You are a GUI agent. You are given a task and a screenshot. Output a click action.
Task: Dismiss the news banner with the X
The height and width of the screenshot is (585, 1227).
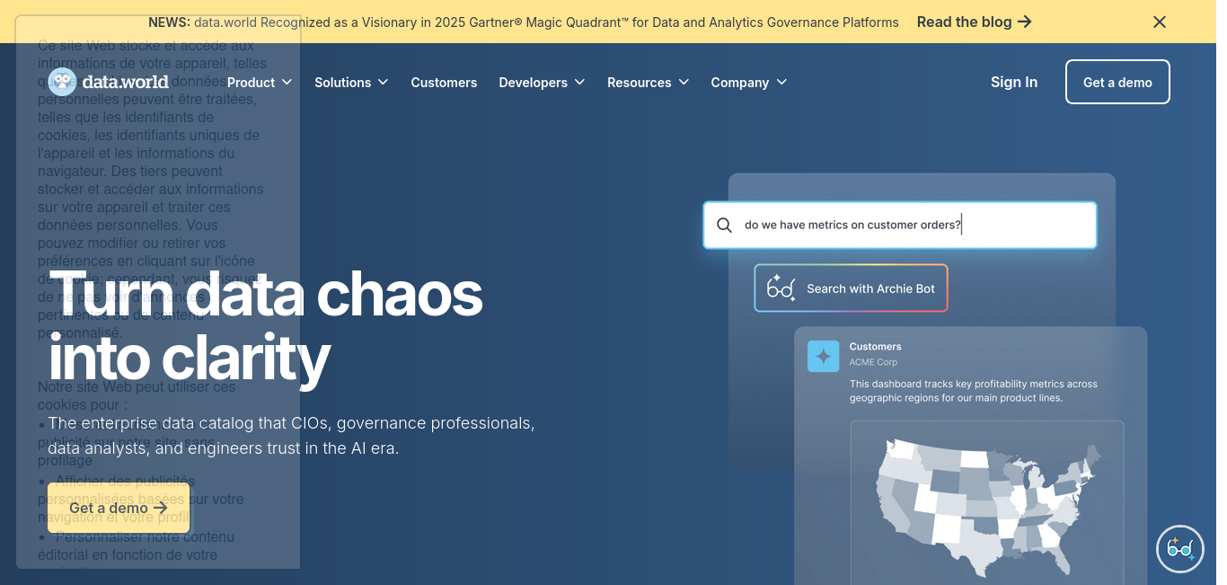click(1160, 22)
